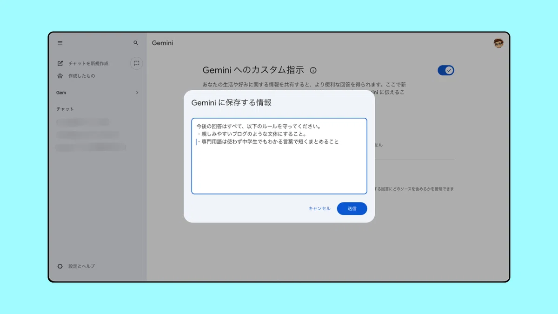
Task: Click the settings gear icon
Action: tap(60, 266)
